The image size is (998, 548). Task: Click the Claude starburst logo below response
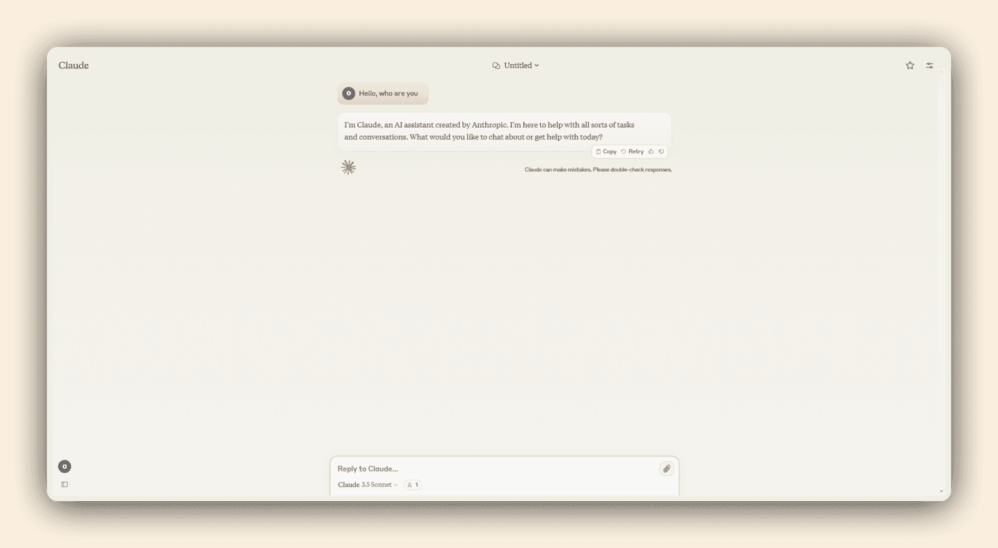point(348,167)
